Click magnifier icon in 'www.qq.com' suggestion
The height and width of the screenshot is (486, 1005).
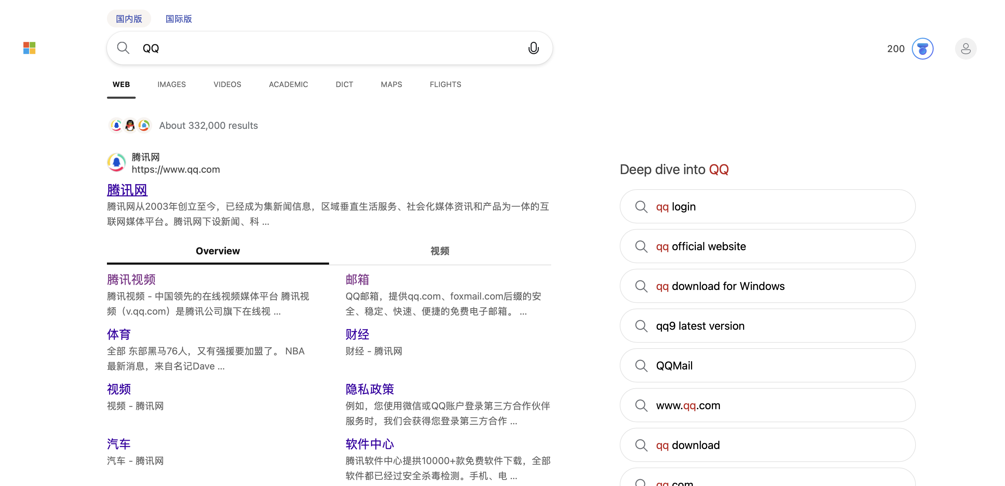pyautogui.click(x=641, y=405)
